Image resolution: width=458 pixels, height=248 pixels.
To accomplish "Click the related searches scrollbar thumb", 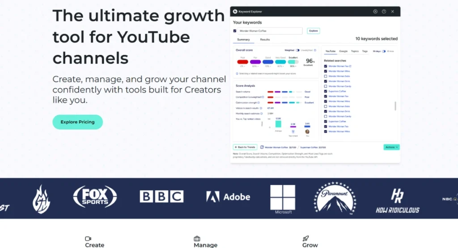I will (395, 106).
